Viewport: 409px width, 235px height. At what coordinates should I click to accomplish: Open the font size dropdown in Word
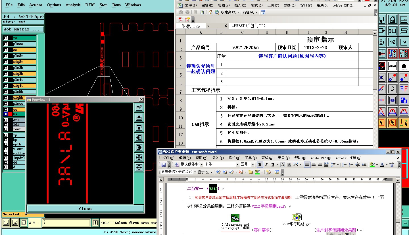(x=253, y=164)
